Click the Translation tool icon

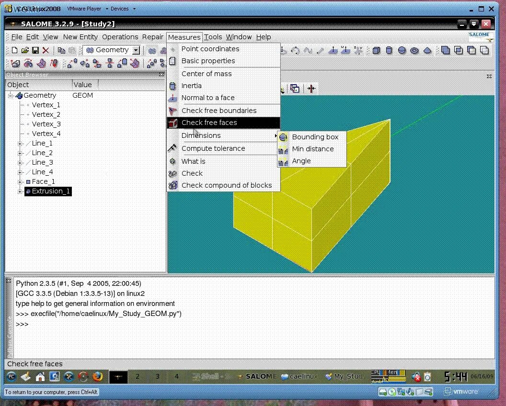72,64
